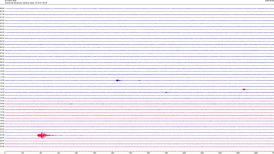Select the 19:00 time label
The image size is (274, 154).
click(2, 121)
